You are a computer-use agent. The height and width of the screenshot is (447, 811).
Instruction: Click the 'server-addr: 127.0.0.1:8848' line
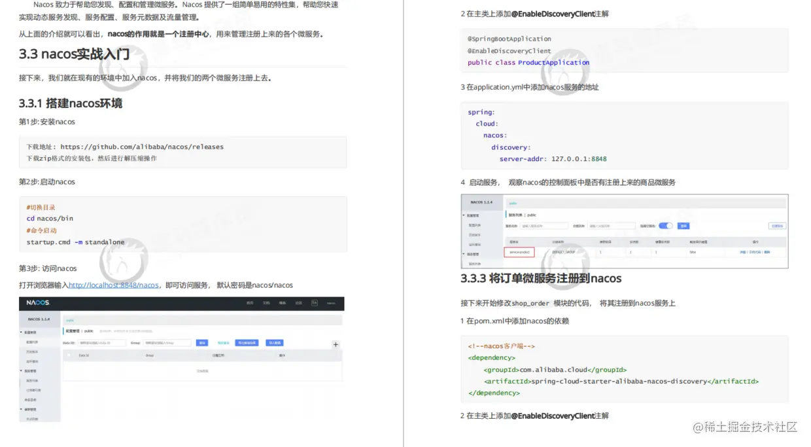[x=553, y=159]
